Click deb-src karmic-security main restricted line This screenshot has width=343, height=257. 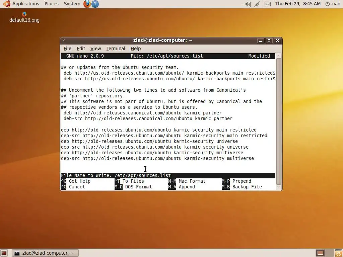pos(164,136)
